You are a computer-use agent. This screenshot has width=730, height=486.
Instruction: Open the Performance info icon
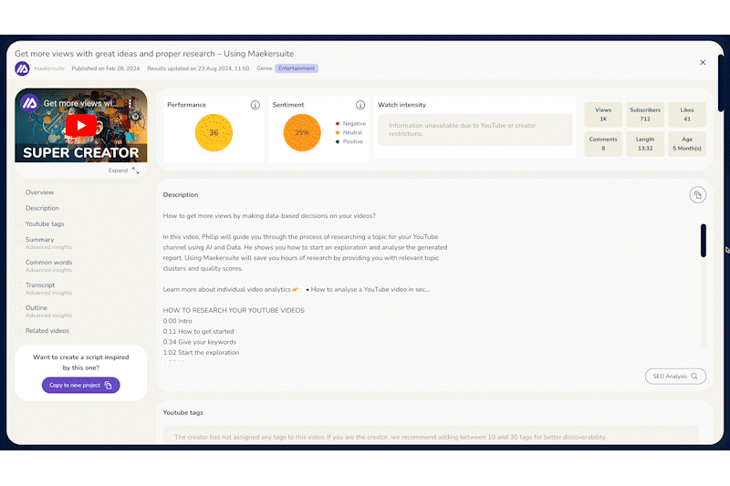pyautogui.click(x=255, y=105)
